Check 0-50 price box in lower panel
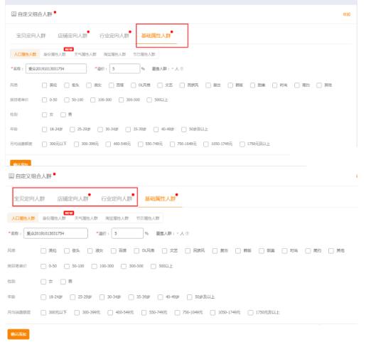This screenshot has height=347, width=371. [43, 266]
